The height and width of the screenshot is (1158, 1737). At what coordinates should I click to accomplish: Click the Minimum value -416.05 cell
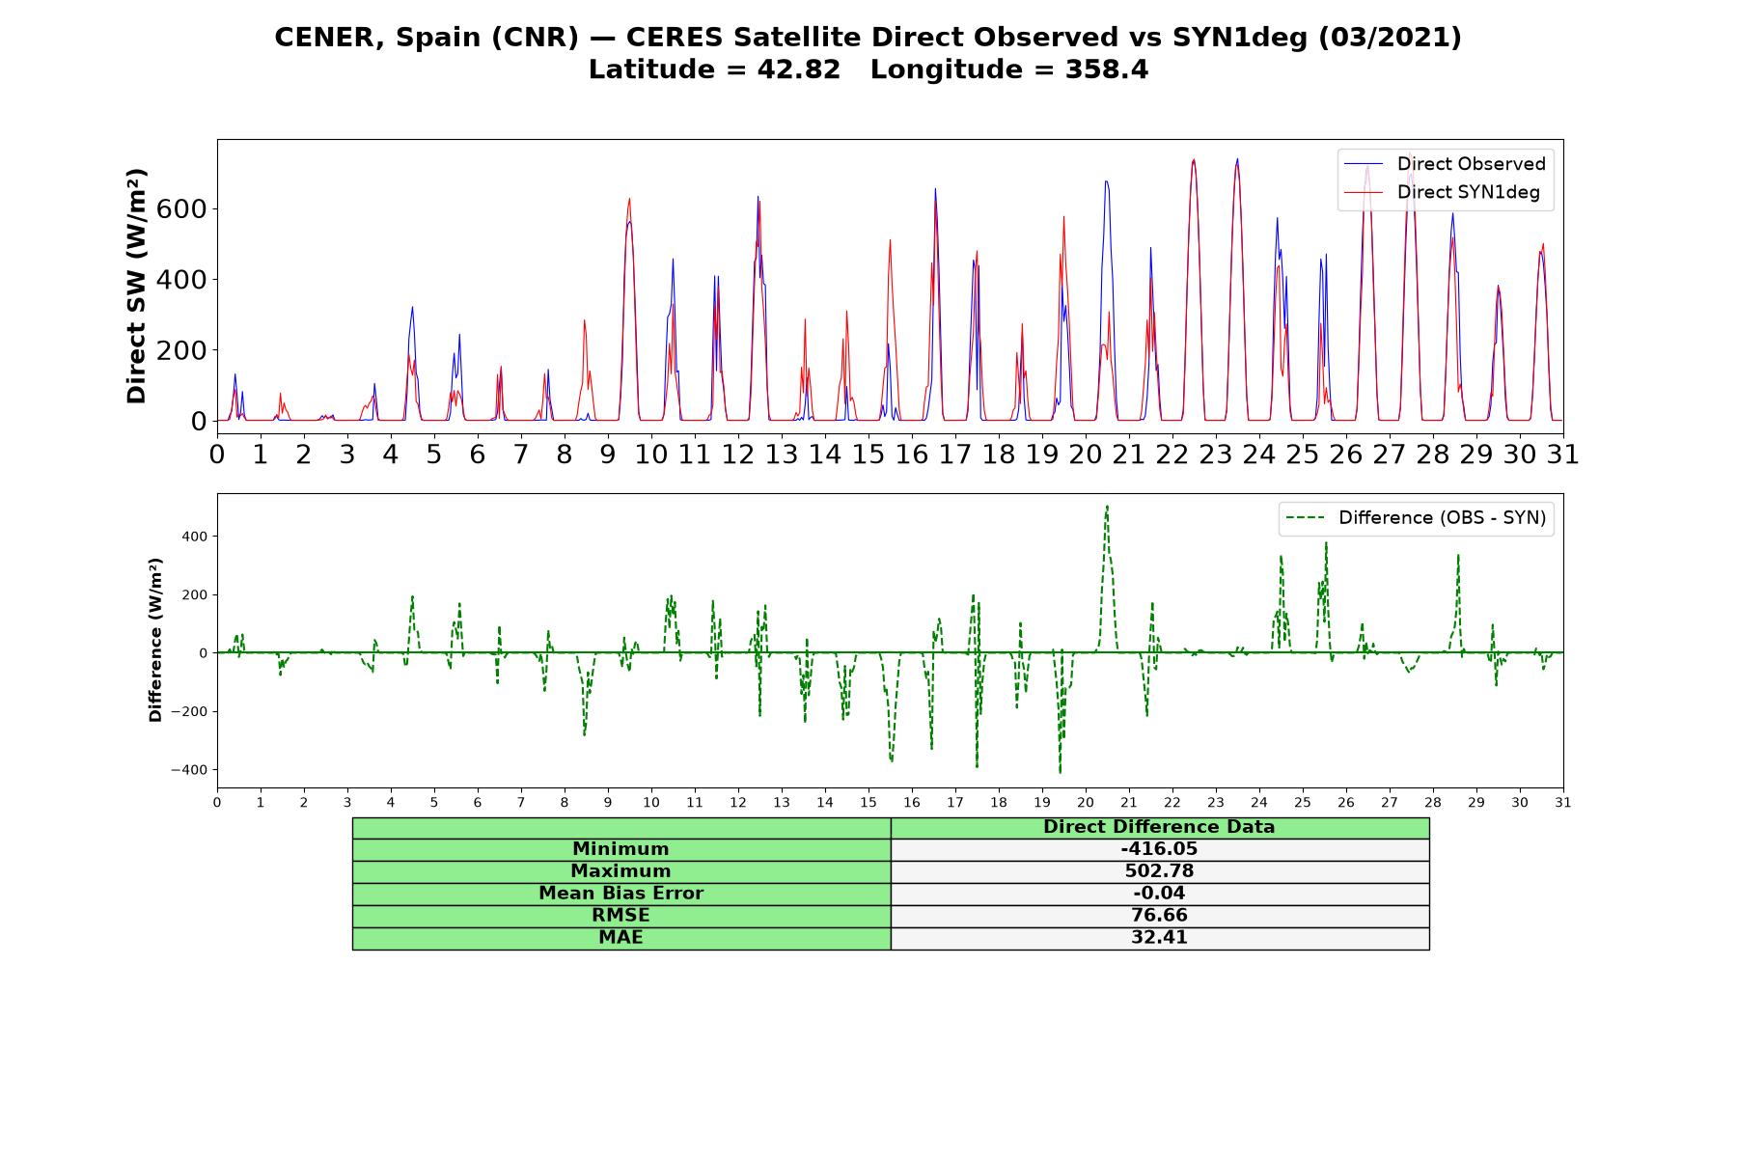[1160, 849]
